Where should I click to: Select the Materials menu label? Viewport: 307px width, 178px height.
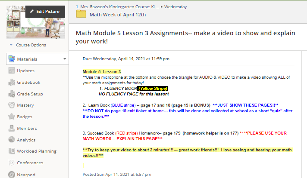click(27, 59)
